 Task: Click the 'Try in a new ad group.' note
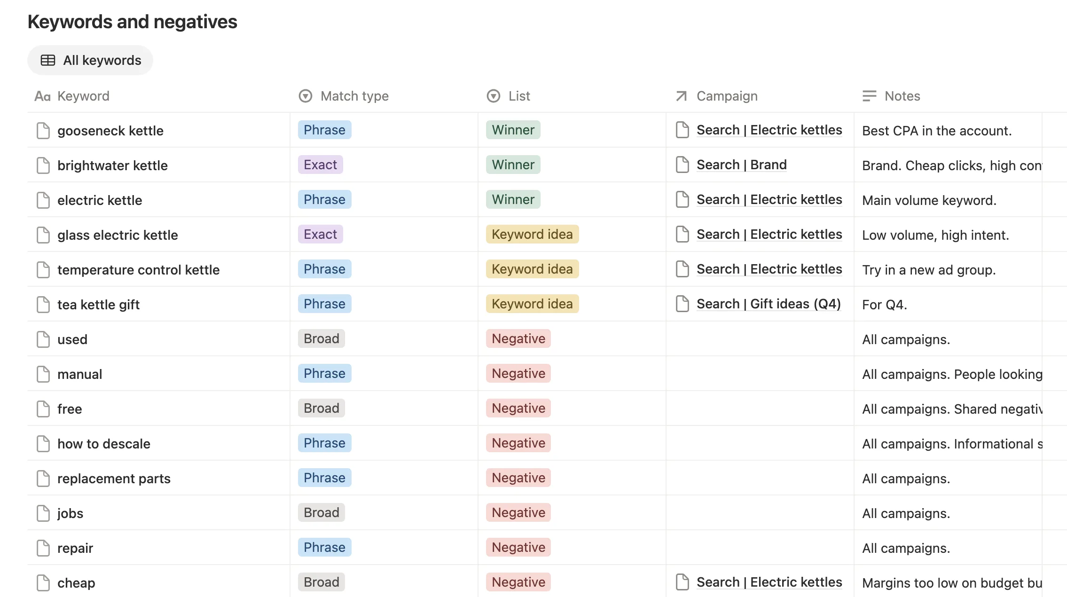click(929, 270)
